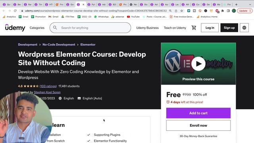The height and width of the screenshot is (143, 254).
Task: Open the (103 ratings) link
Action: pyautogui.click(x=48, y=86)
